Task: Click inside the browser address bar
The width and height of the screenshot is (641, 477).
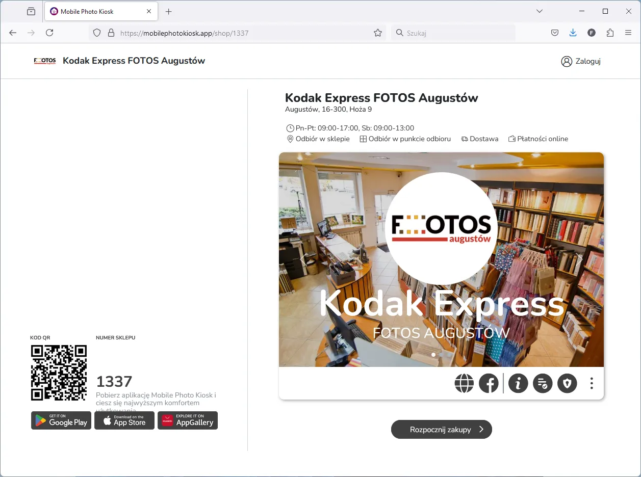Action: (x=229, y=32)
